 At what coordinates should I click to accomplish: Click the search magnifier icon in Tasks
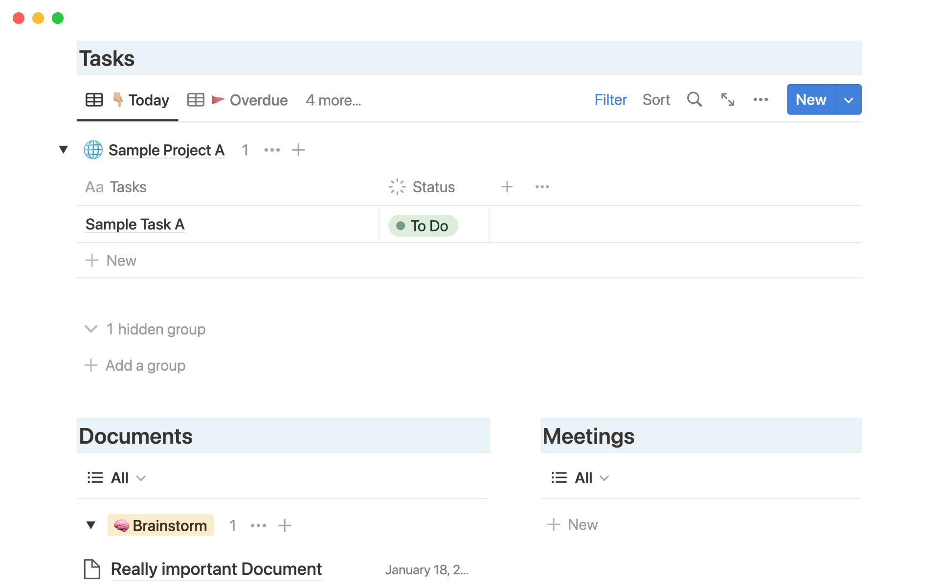pos(694,99)
